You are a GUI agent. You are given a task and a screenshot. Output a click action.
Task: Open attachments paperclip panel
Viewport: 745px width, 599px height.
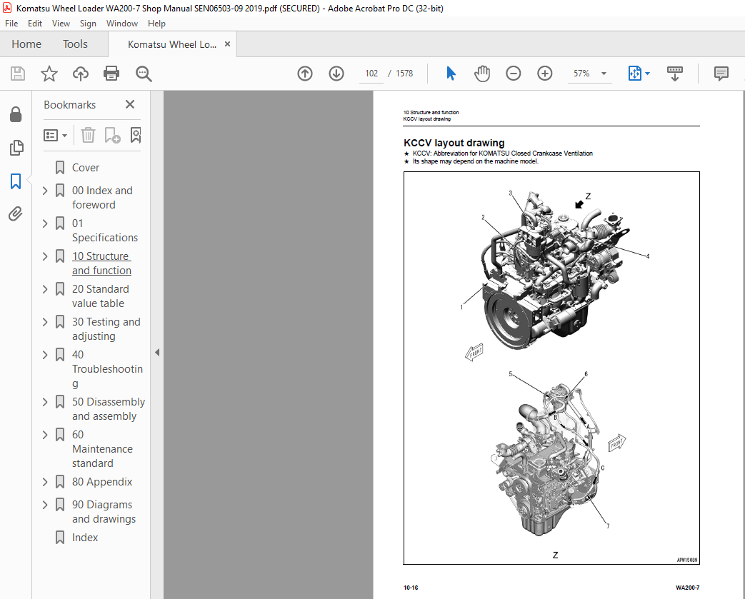(x=16, y=213)
